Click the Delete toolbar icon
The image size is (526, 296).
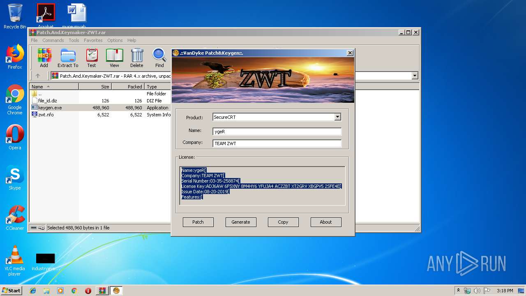pyautogui.click(x=137, y=58)
